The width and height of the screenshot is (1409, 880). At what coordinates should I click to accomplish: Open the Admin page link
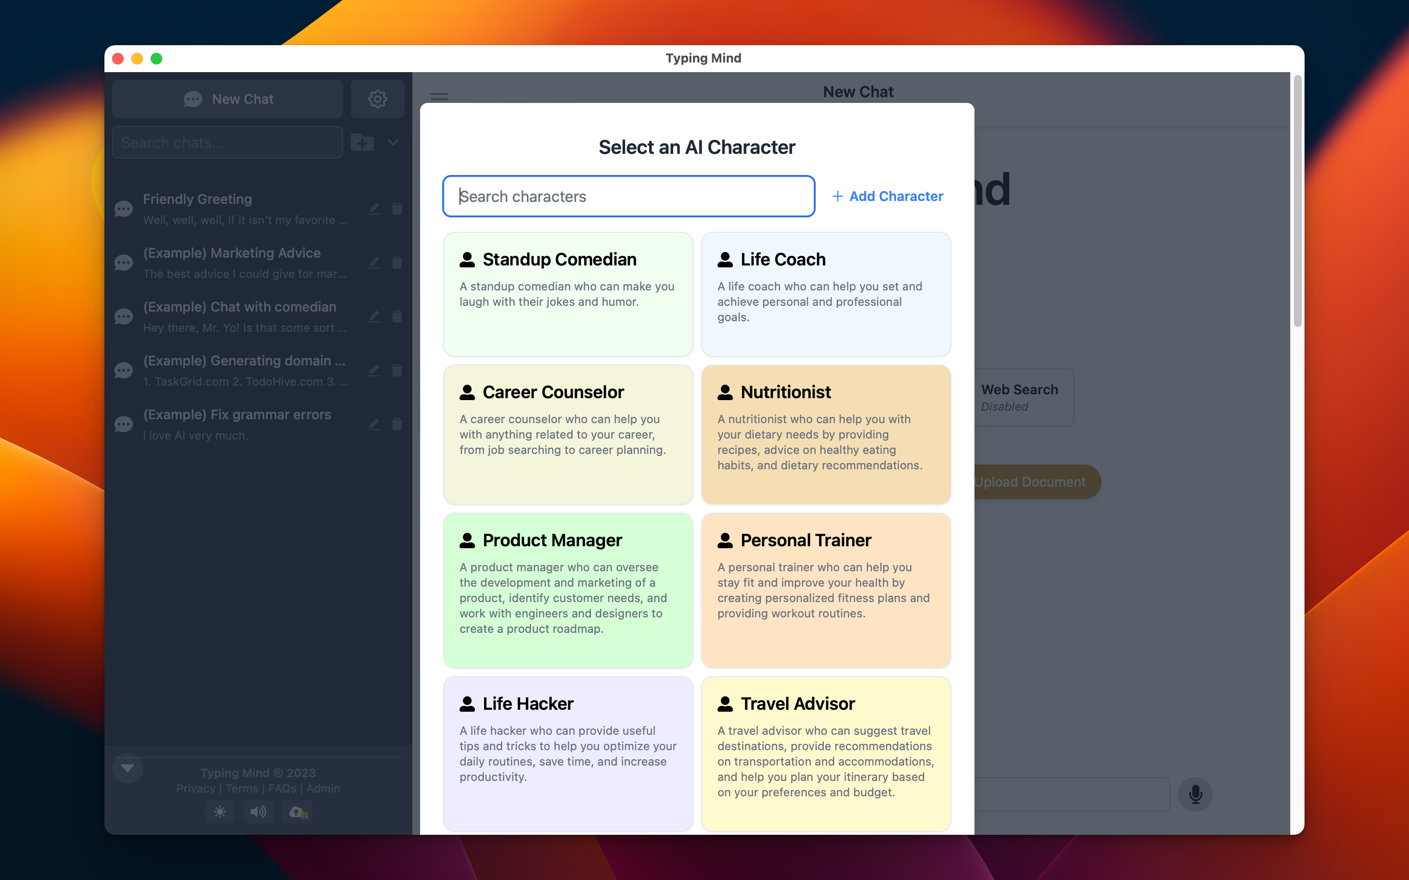[x=323, y=788]
